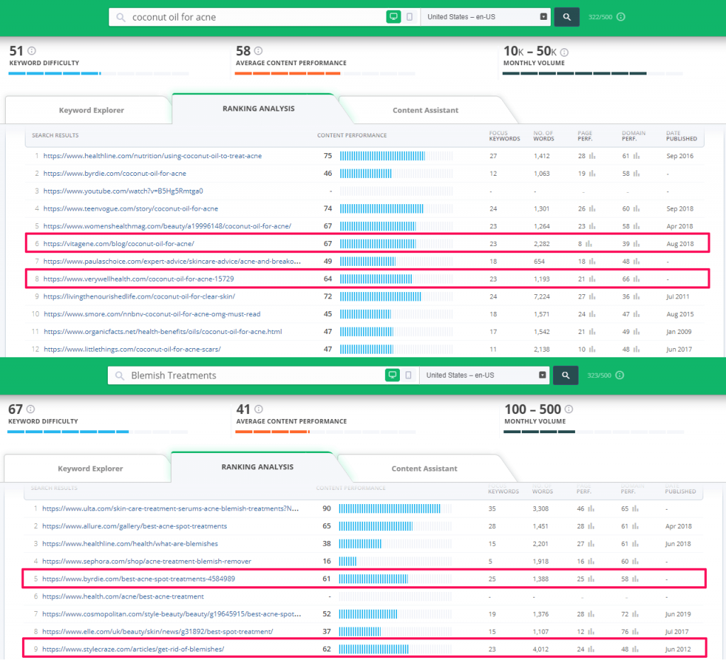The width and height of the screenshot is (726, 660).
Task: Click domain perf chart icon in littlethings row
Action: 637,349
